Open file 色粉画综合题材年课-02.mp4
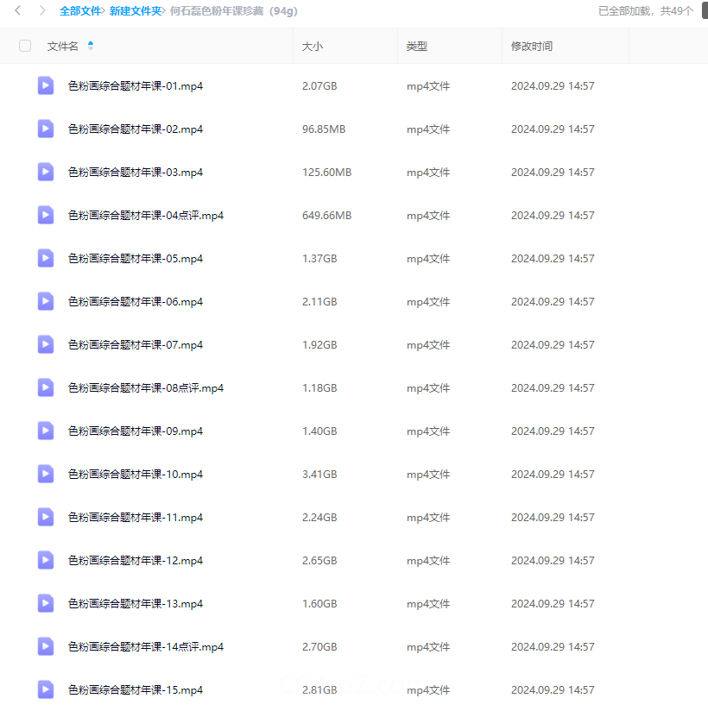This screenshot has width=708, height=711. pyautogui.click(x=136, y=129)
